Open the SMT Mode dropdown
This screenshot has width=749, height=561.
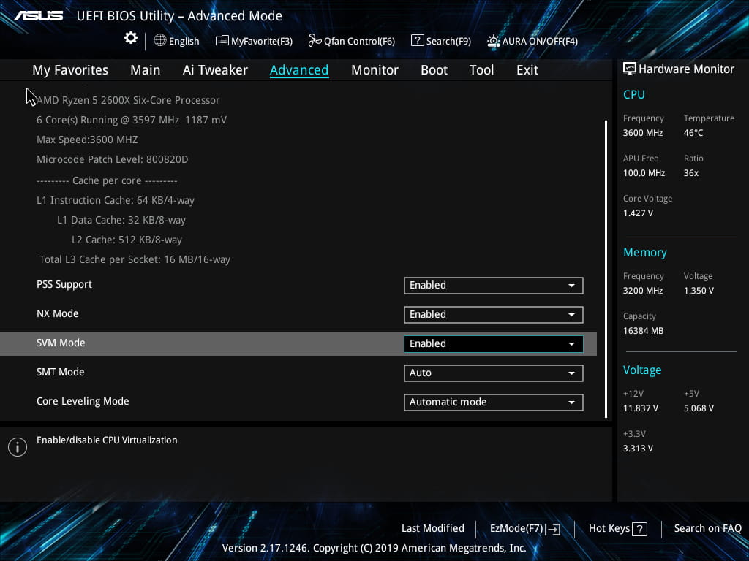click(494, 373)
